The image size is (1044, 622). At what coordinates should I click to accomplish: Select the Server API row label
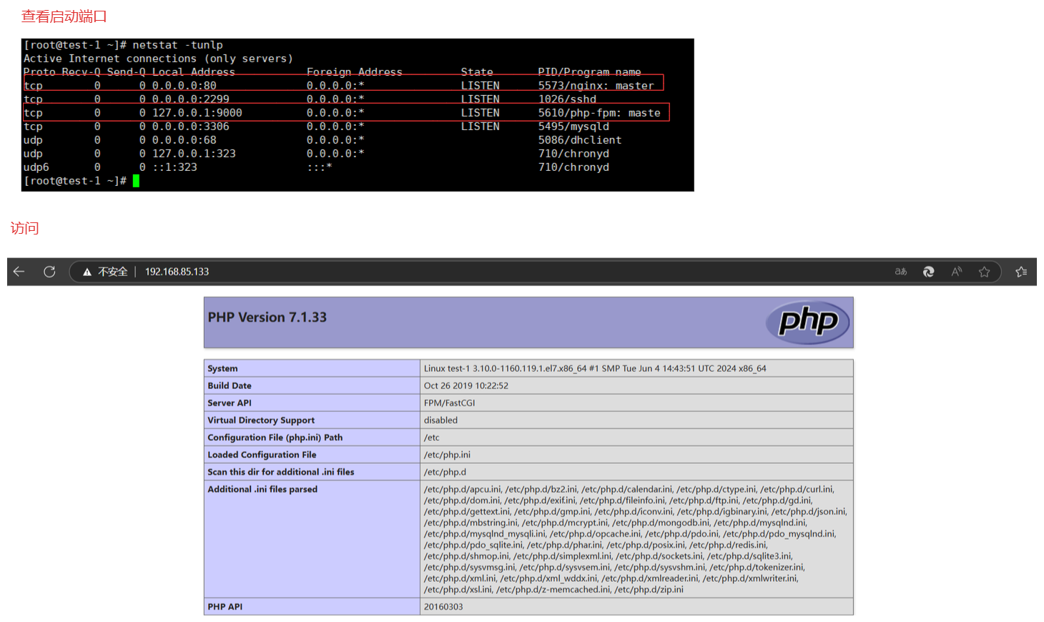pyautogui.click(x=230, y=403)
